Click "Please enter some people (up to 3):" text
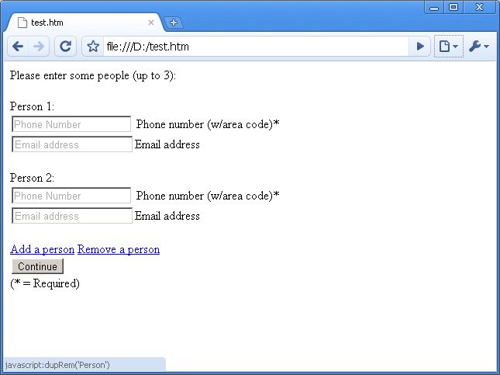 [x=93, y=76]
